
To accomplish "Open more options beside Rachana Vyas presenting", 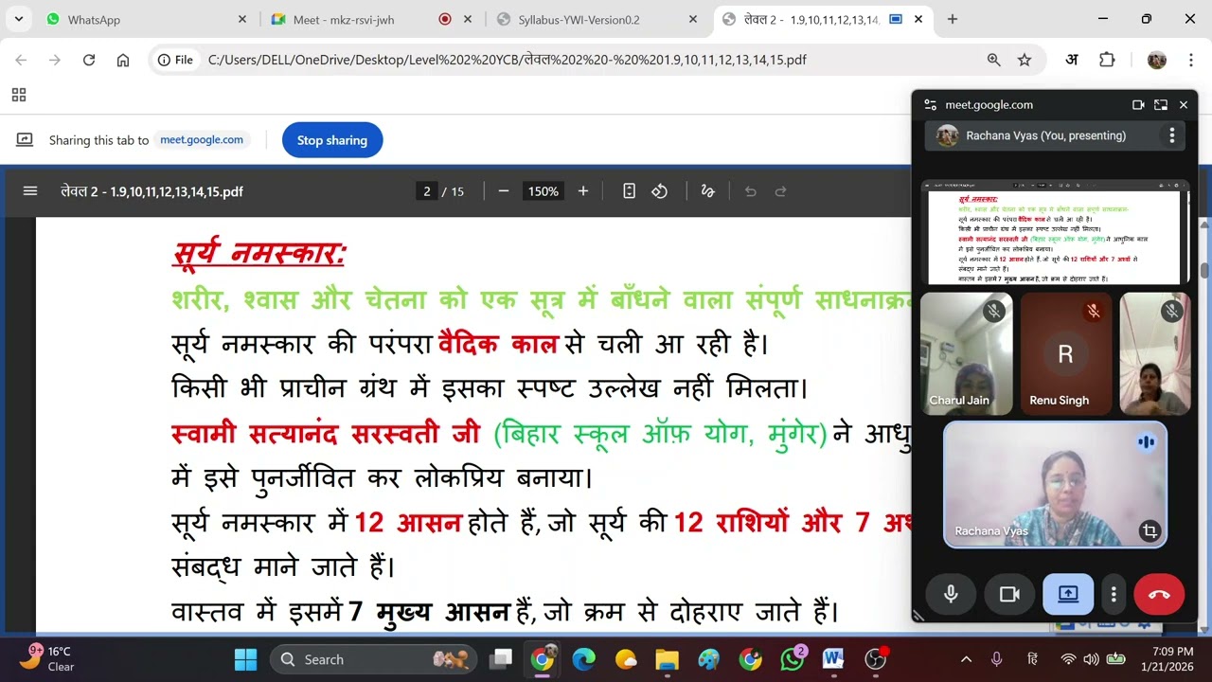I will 1171,135.
